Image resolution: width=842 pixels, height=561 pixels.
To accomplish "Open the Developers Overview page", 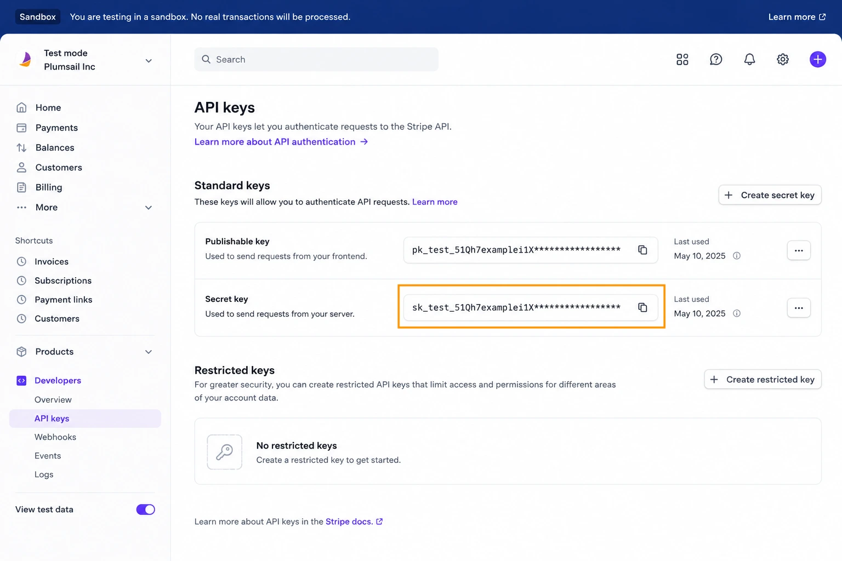I will click(53, 399).
